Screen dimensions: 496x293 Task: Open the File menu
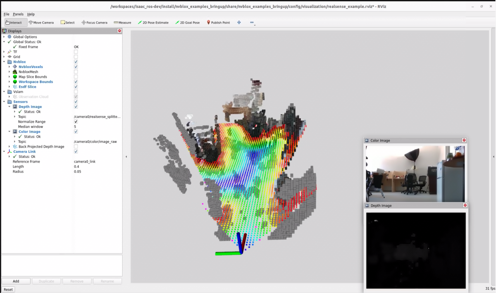6,14
